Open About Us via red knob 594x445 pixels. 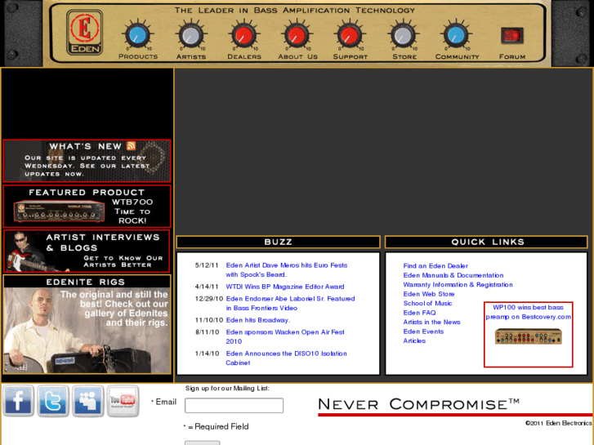tap(297, 35)
